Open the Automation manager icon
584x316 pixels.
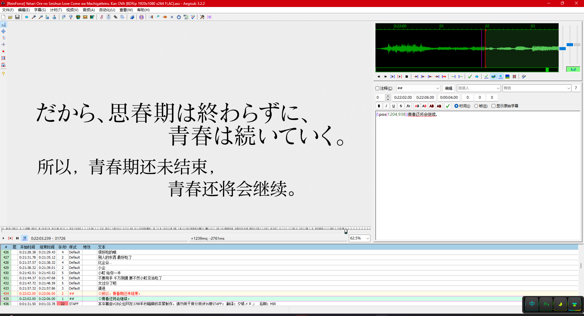pos(132,17)
